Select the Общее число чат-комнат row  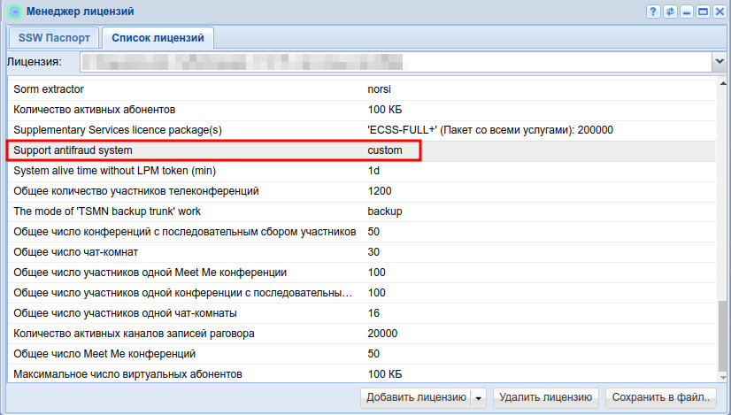[212, 252]
